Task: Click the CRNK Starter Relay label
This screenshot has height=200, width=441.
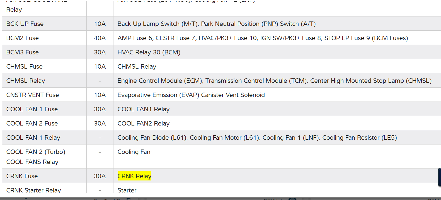Action: tap(34, 190)
